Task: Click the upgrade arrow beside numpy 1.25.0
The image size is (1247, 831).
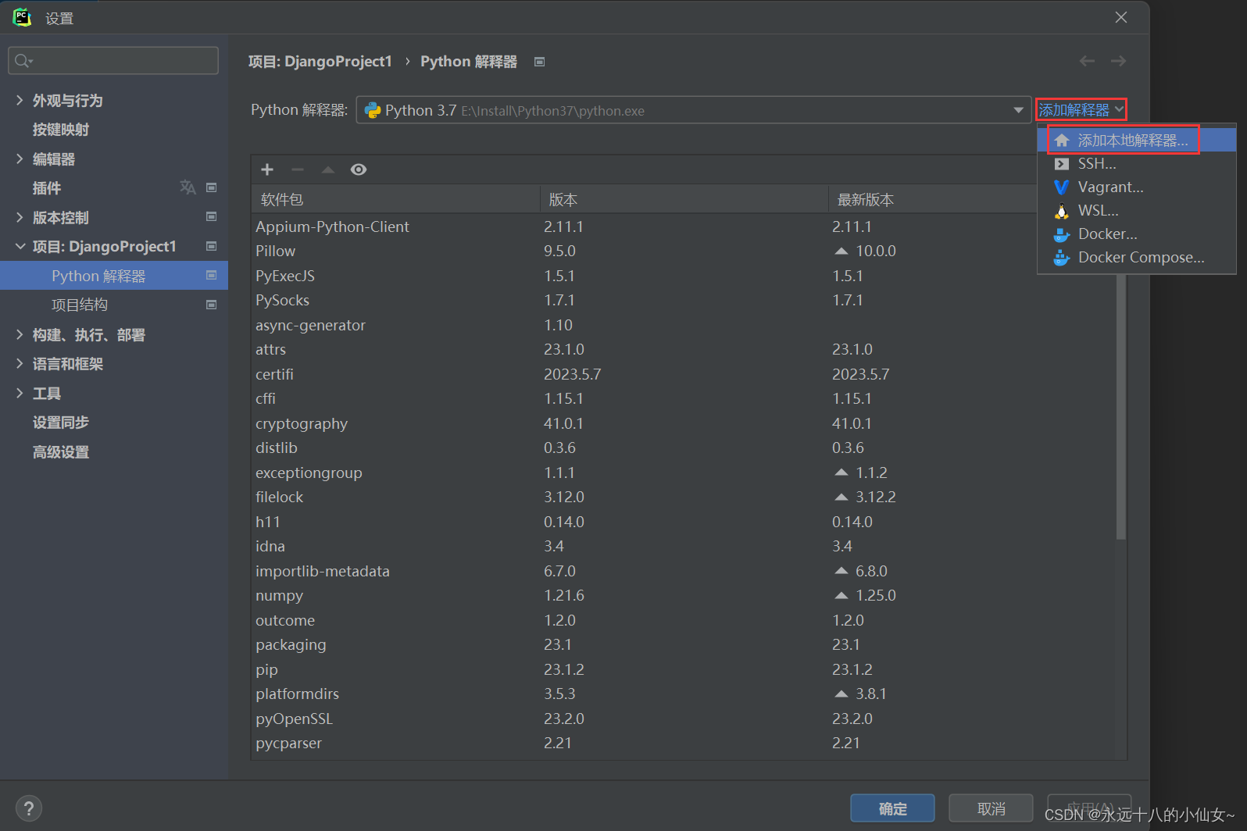Action: (x=841, y=595)
